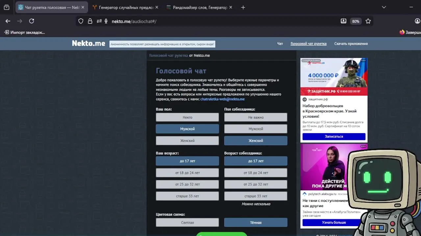The width and height of the screenshot is (421, 236).
Task: Click the Firefox icon next to Завершить
Action: [x=402, y=32]
